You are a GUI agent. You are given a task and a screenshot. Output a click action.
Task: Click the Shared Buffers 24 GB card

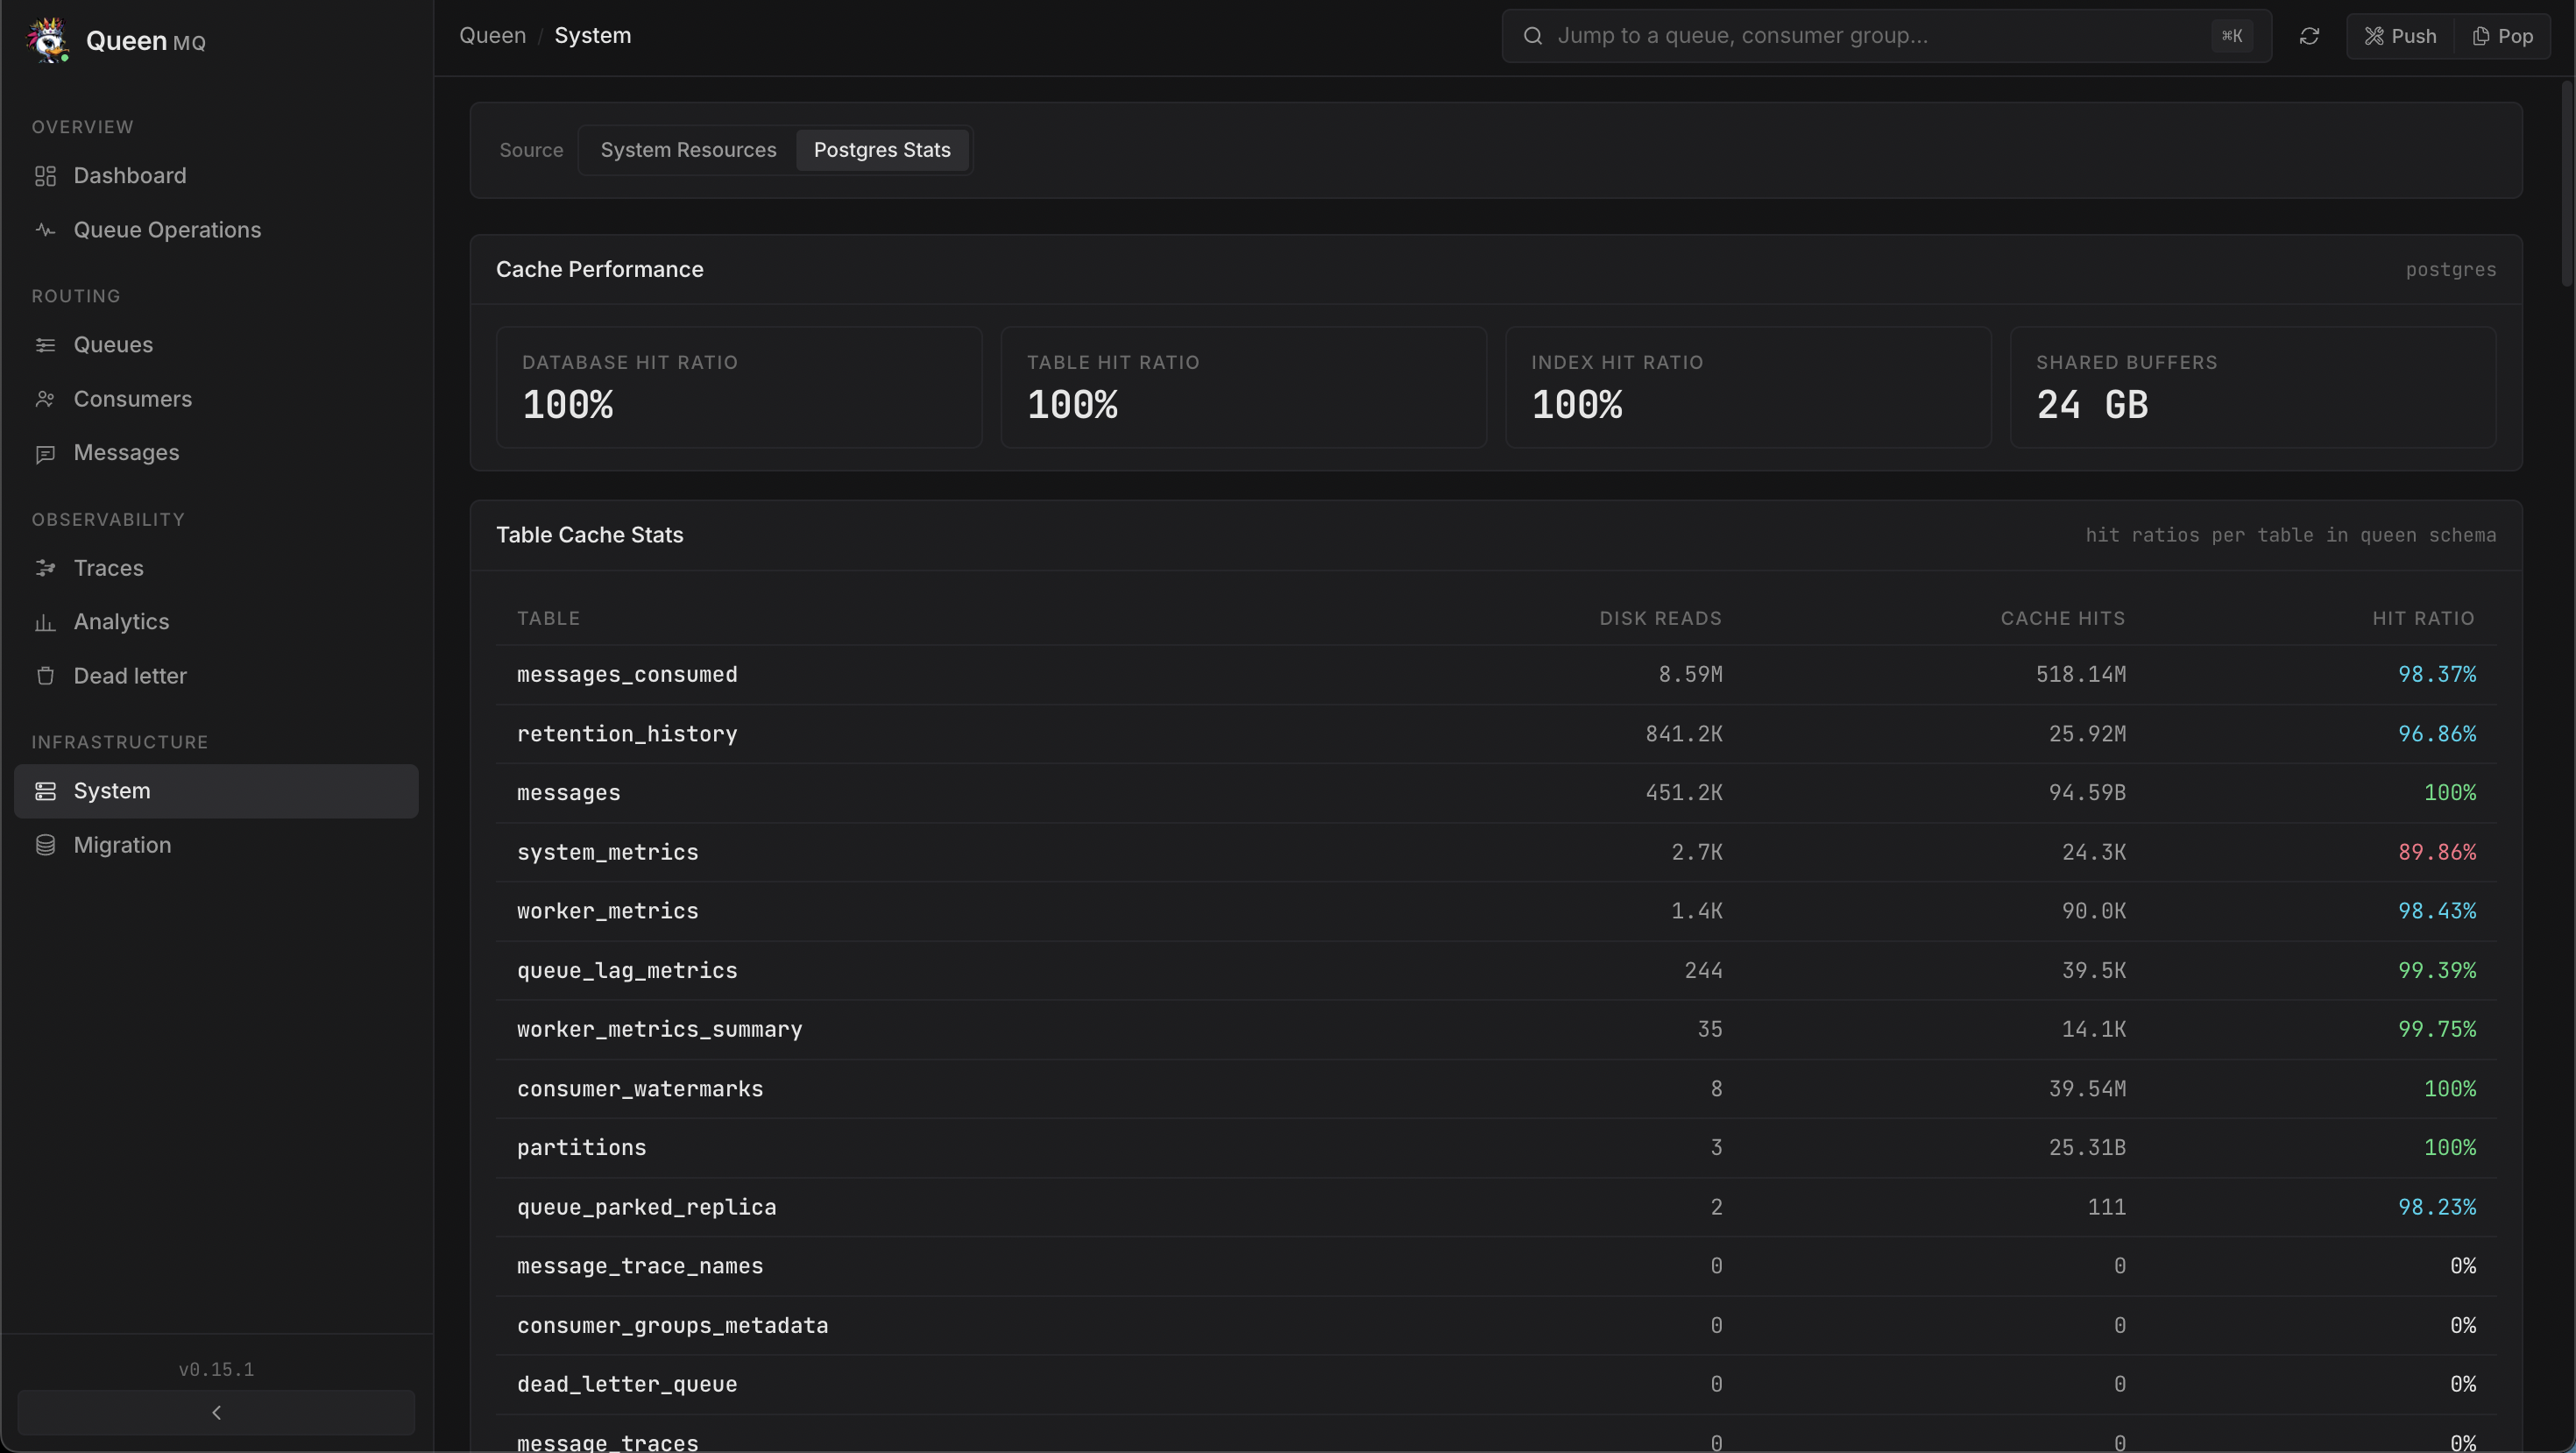(x=2253, y=387)
